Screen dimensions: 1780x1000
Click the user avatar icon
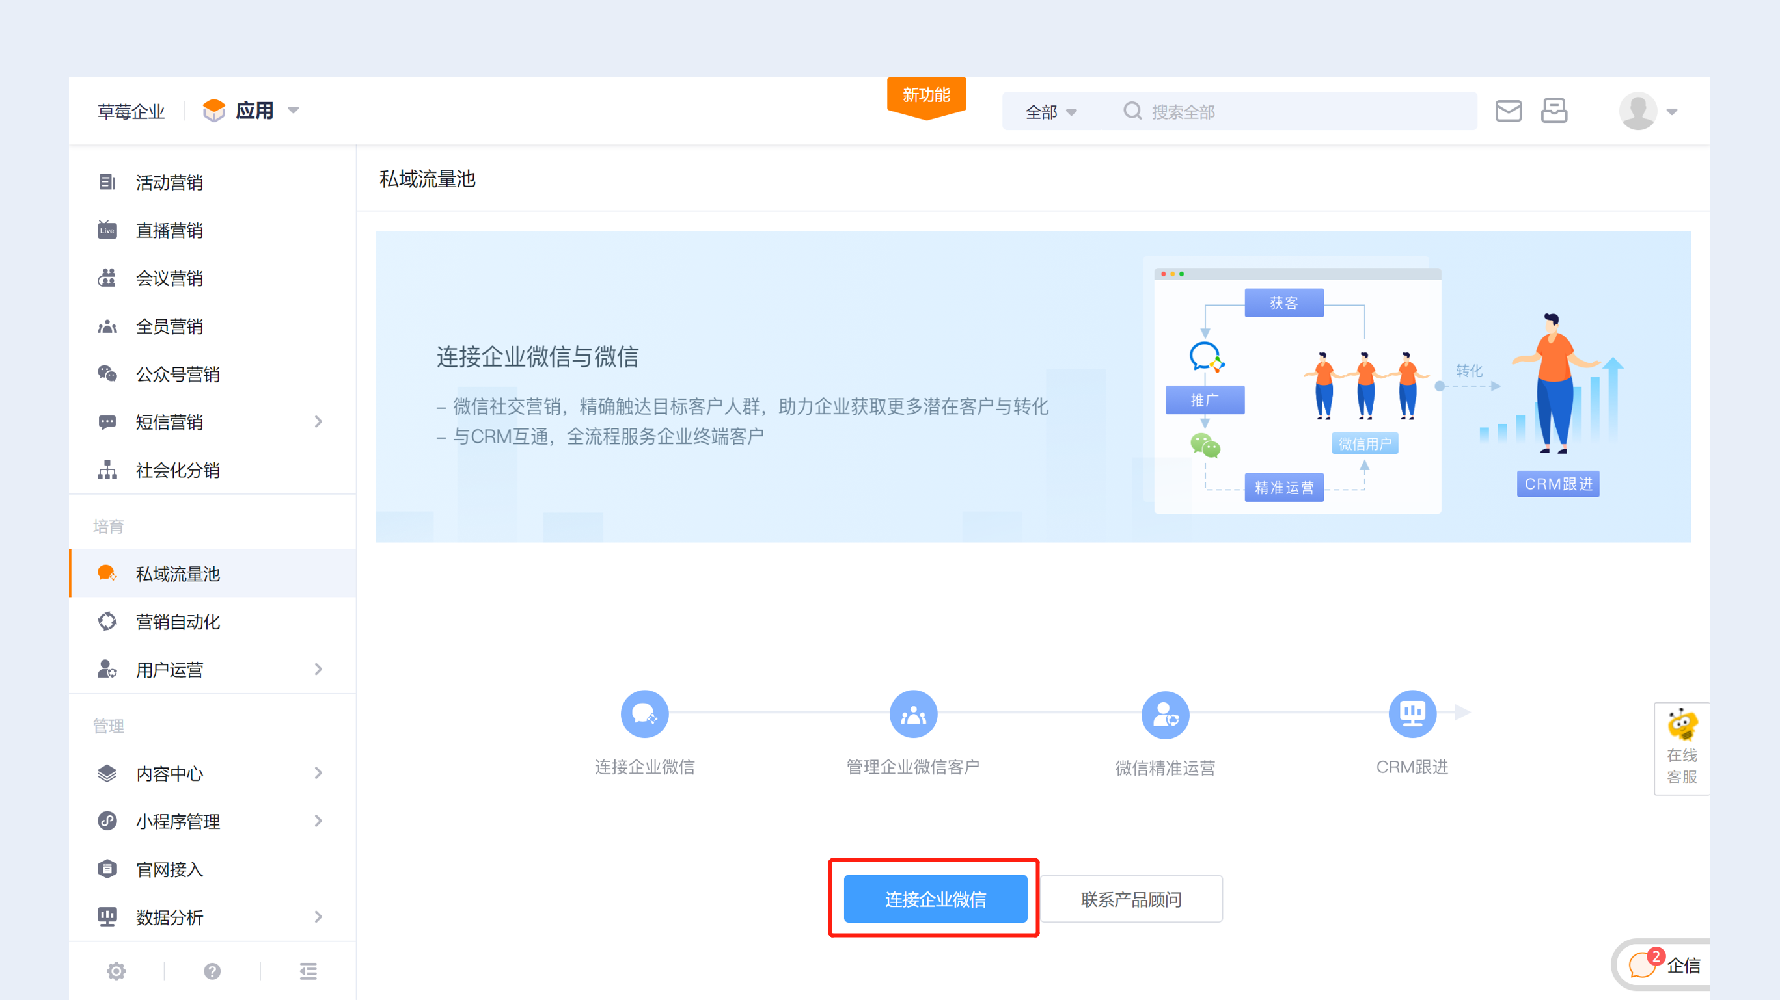[1638, 111]
